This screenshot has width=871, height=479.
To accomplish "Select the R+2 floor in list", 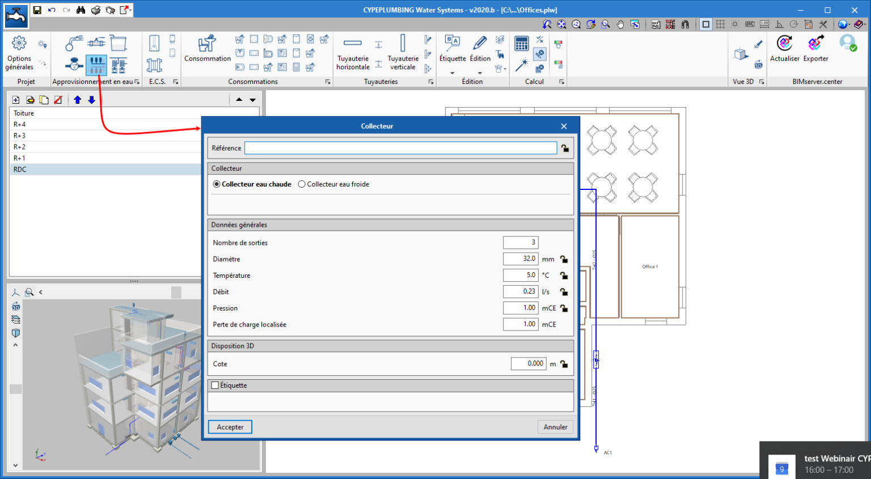I will point(20,147).
